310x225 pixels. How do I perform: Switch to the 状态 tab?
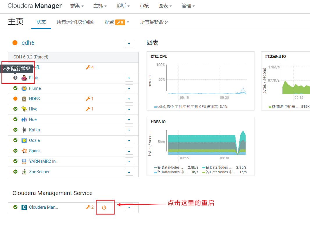point(41,22)
